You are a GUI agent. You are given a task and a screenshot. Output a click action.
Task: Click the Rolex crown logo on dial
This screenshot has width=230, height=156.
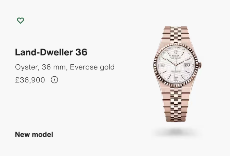176,52
